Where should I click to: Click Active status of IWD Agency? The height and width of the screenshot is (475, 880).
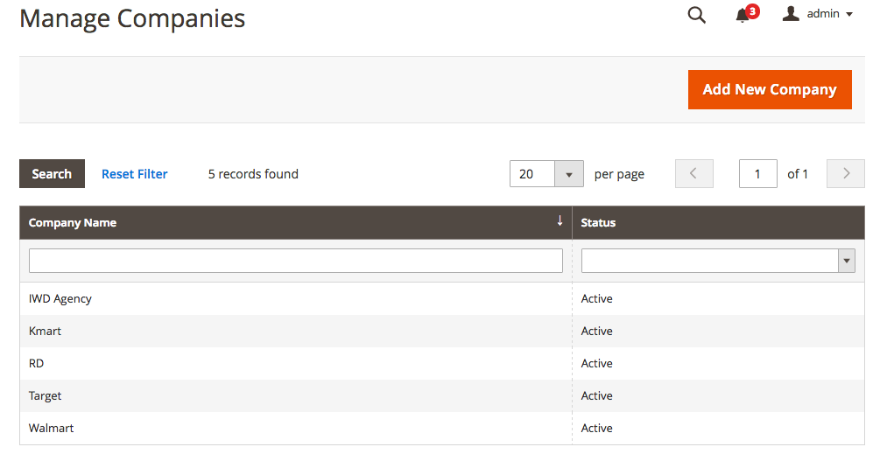[x=596, y=299]
